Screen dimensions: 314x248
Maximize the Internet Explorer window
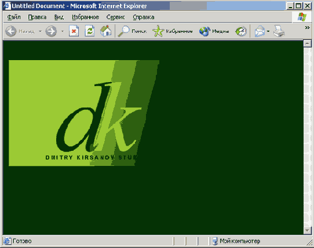click(298, 6)
